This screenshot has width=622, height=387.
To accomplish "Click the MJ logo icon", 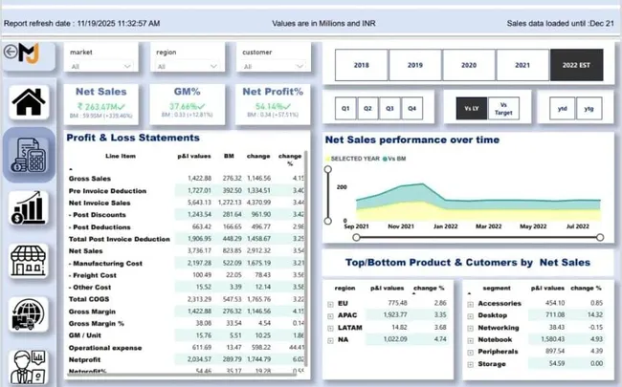I will (x=30, y=53).
